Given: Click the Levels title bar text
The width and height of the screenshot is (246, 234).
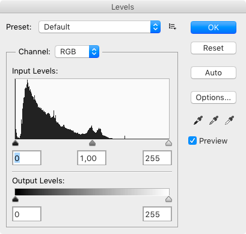Looking at the screenshot, I should pyautogui.click(x=123, y=7).
